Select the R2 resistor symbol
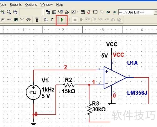Viewport: 157px width, 127px height. click(x=69, y=85)
